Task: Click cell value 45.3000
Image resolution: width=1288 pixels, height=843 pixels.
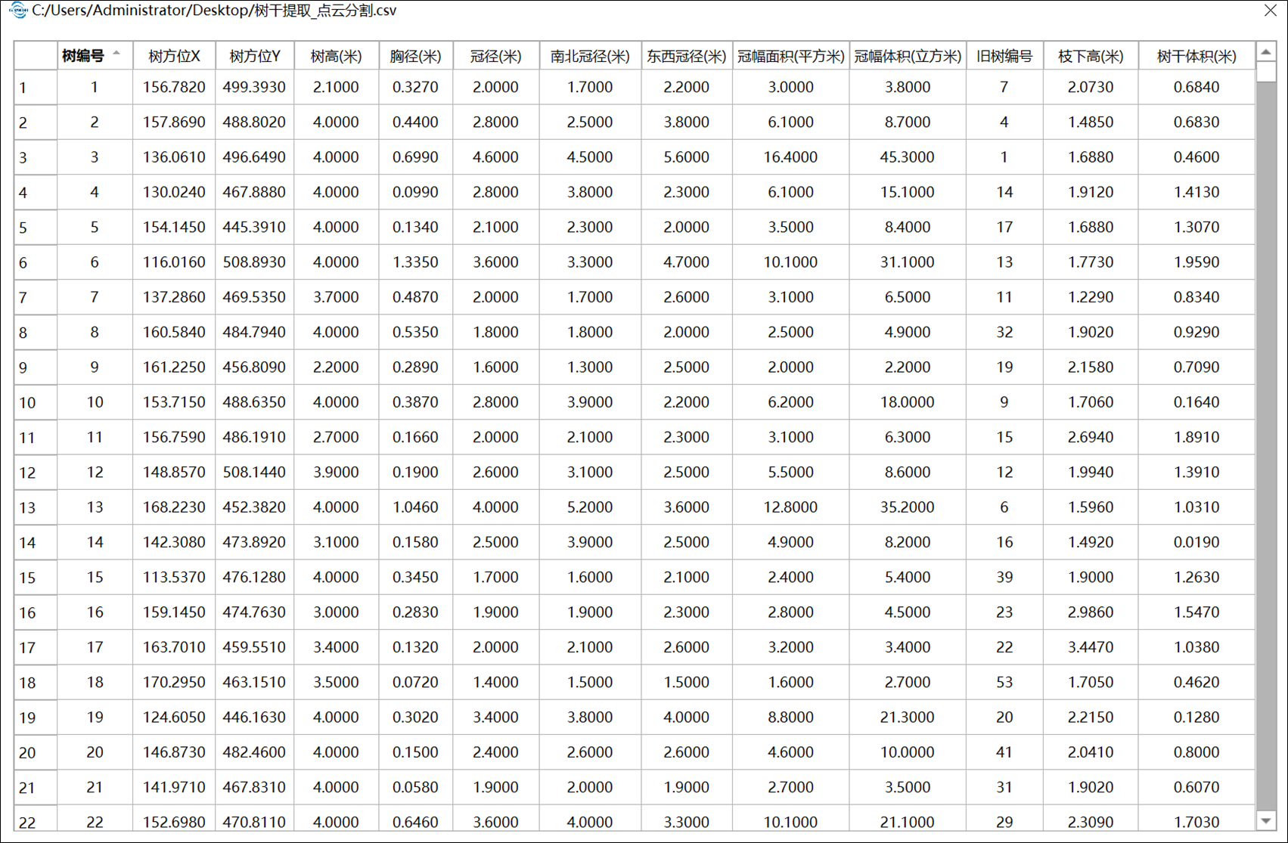Action: (x=908, y=157)
